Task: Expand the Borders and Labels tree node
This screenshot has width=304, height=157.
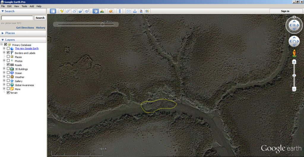Action: click(4, 52)
